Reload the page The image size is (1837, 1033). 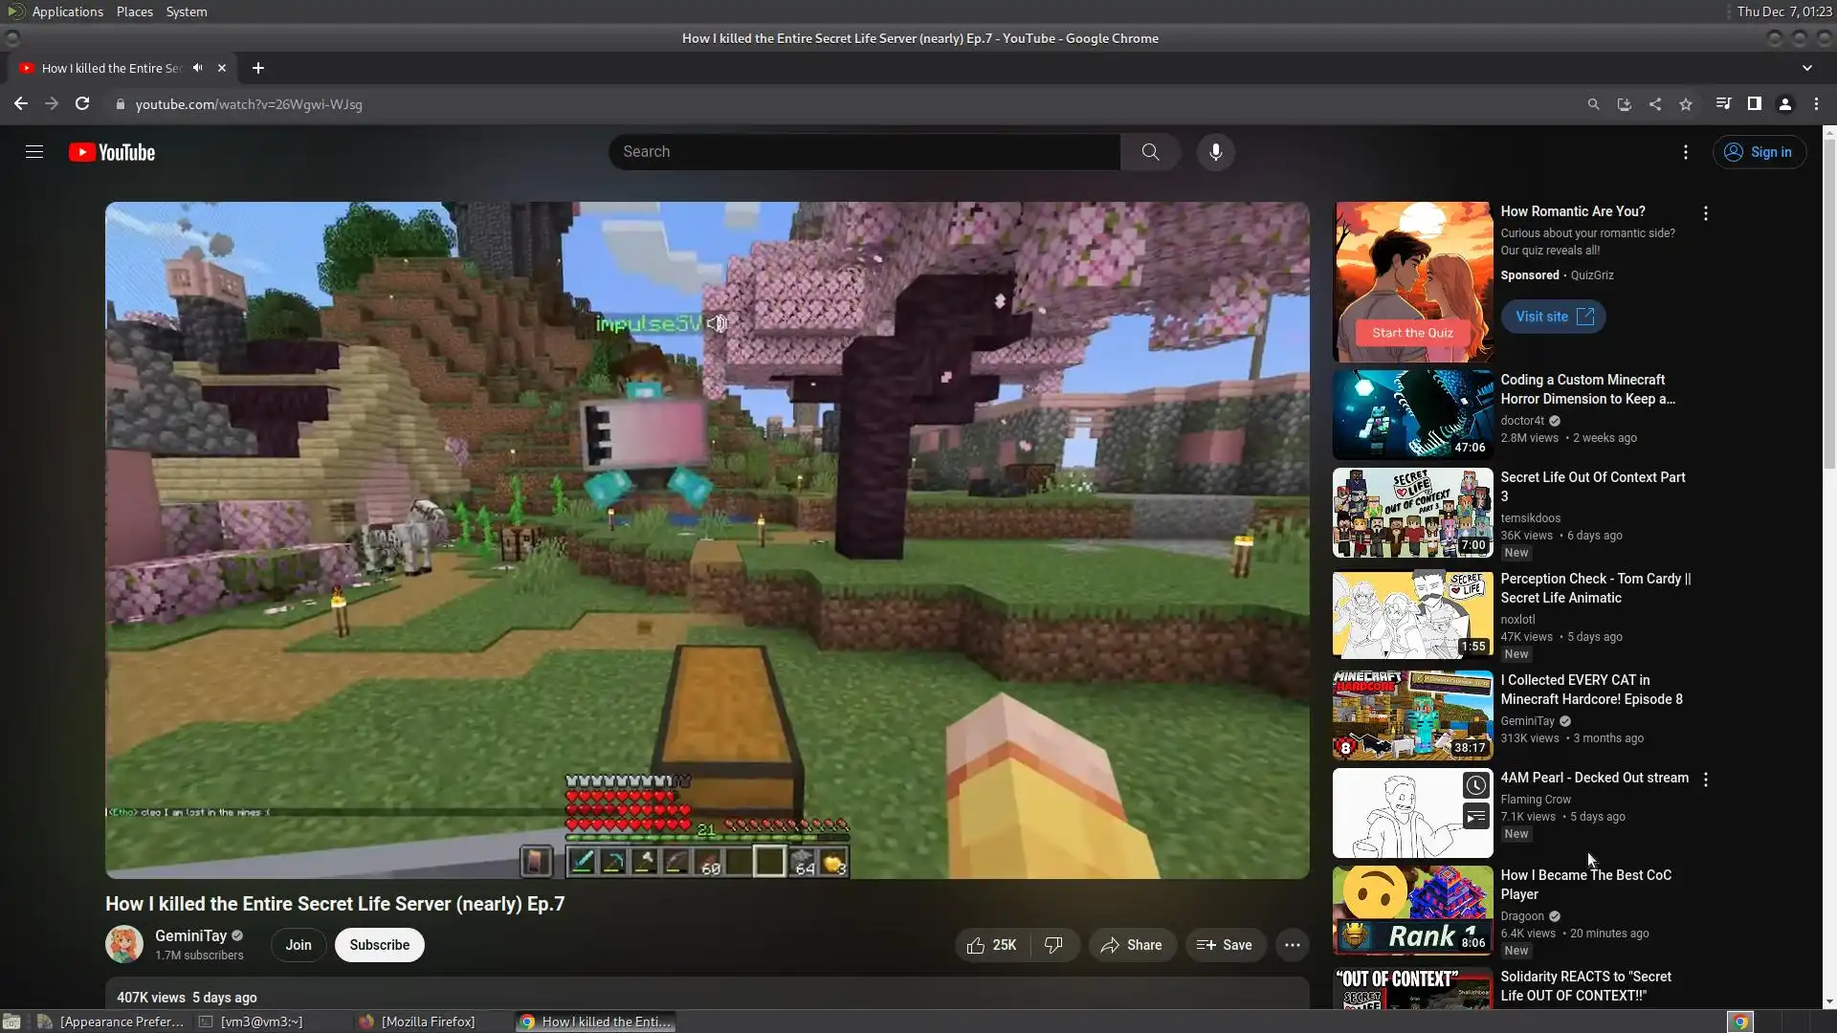pos(82,104)
